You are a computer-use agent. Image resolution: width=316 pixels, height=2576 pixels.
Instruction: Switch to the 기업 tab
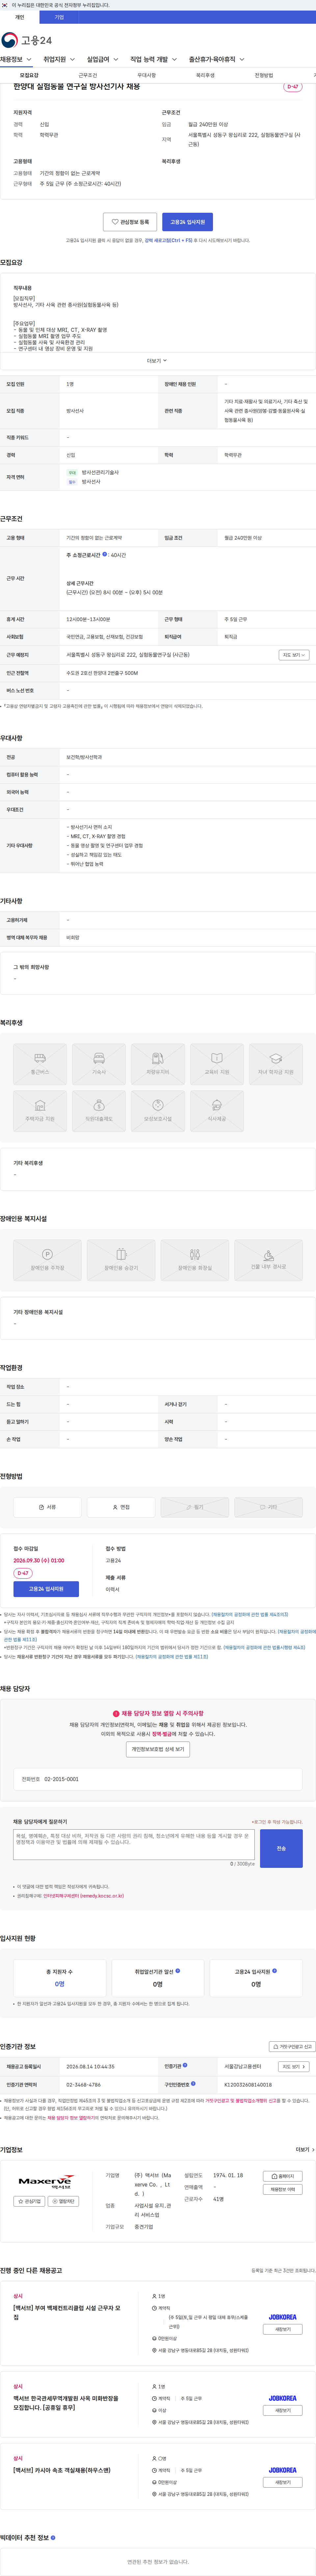coord(59,17)
